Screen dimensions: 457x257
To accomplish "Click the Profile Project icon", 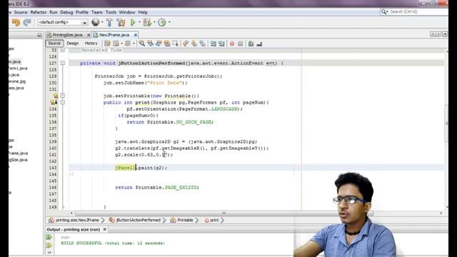I will coord(162,22).
